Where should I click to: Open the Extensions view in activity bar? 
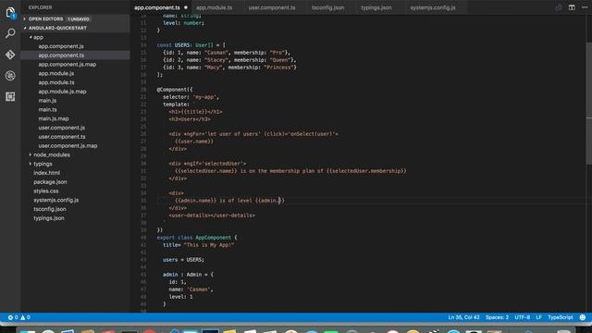10,96
